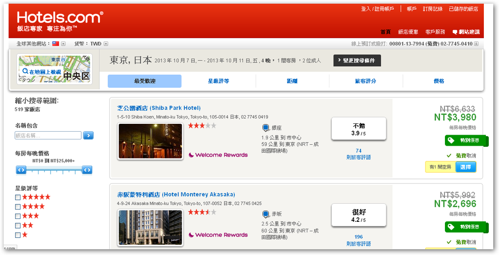Click 特別優惠 tag for Monterey Akasaka
The image size is (499, 255).
click(x=466, y=227)
